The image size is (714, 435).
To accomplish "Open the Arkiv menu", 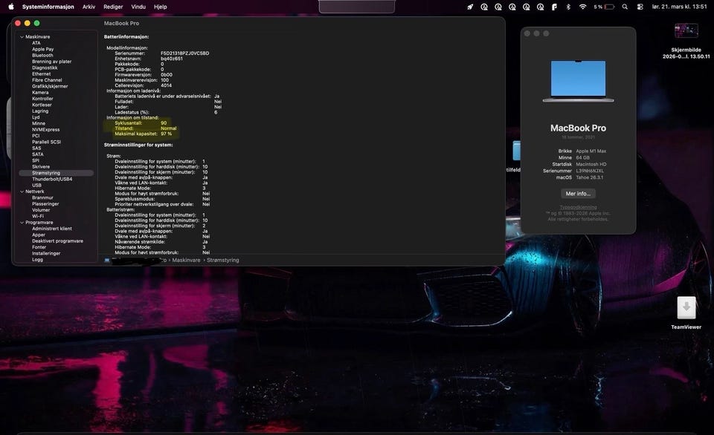I will tap(89, 7).
